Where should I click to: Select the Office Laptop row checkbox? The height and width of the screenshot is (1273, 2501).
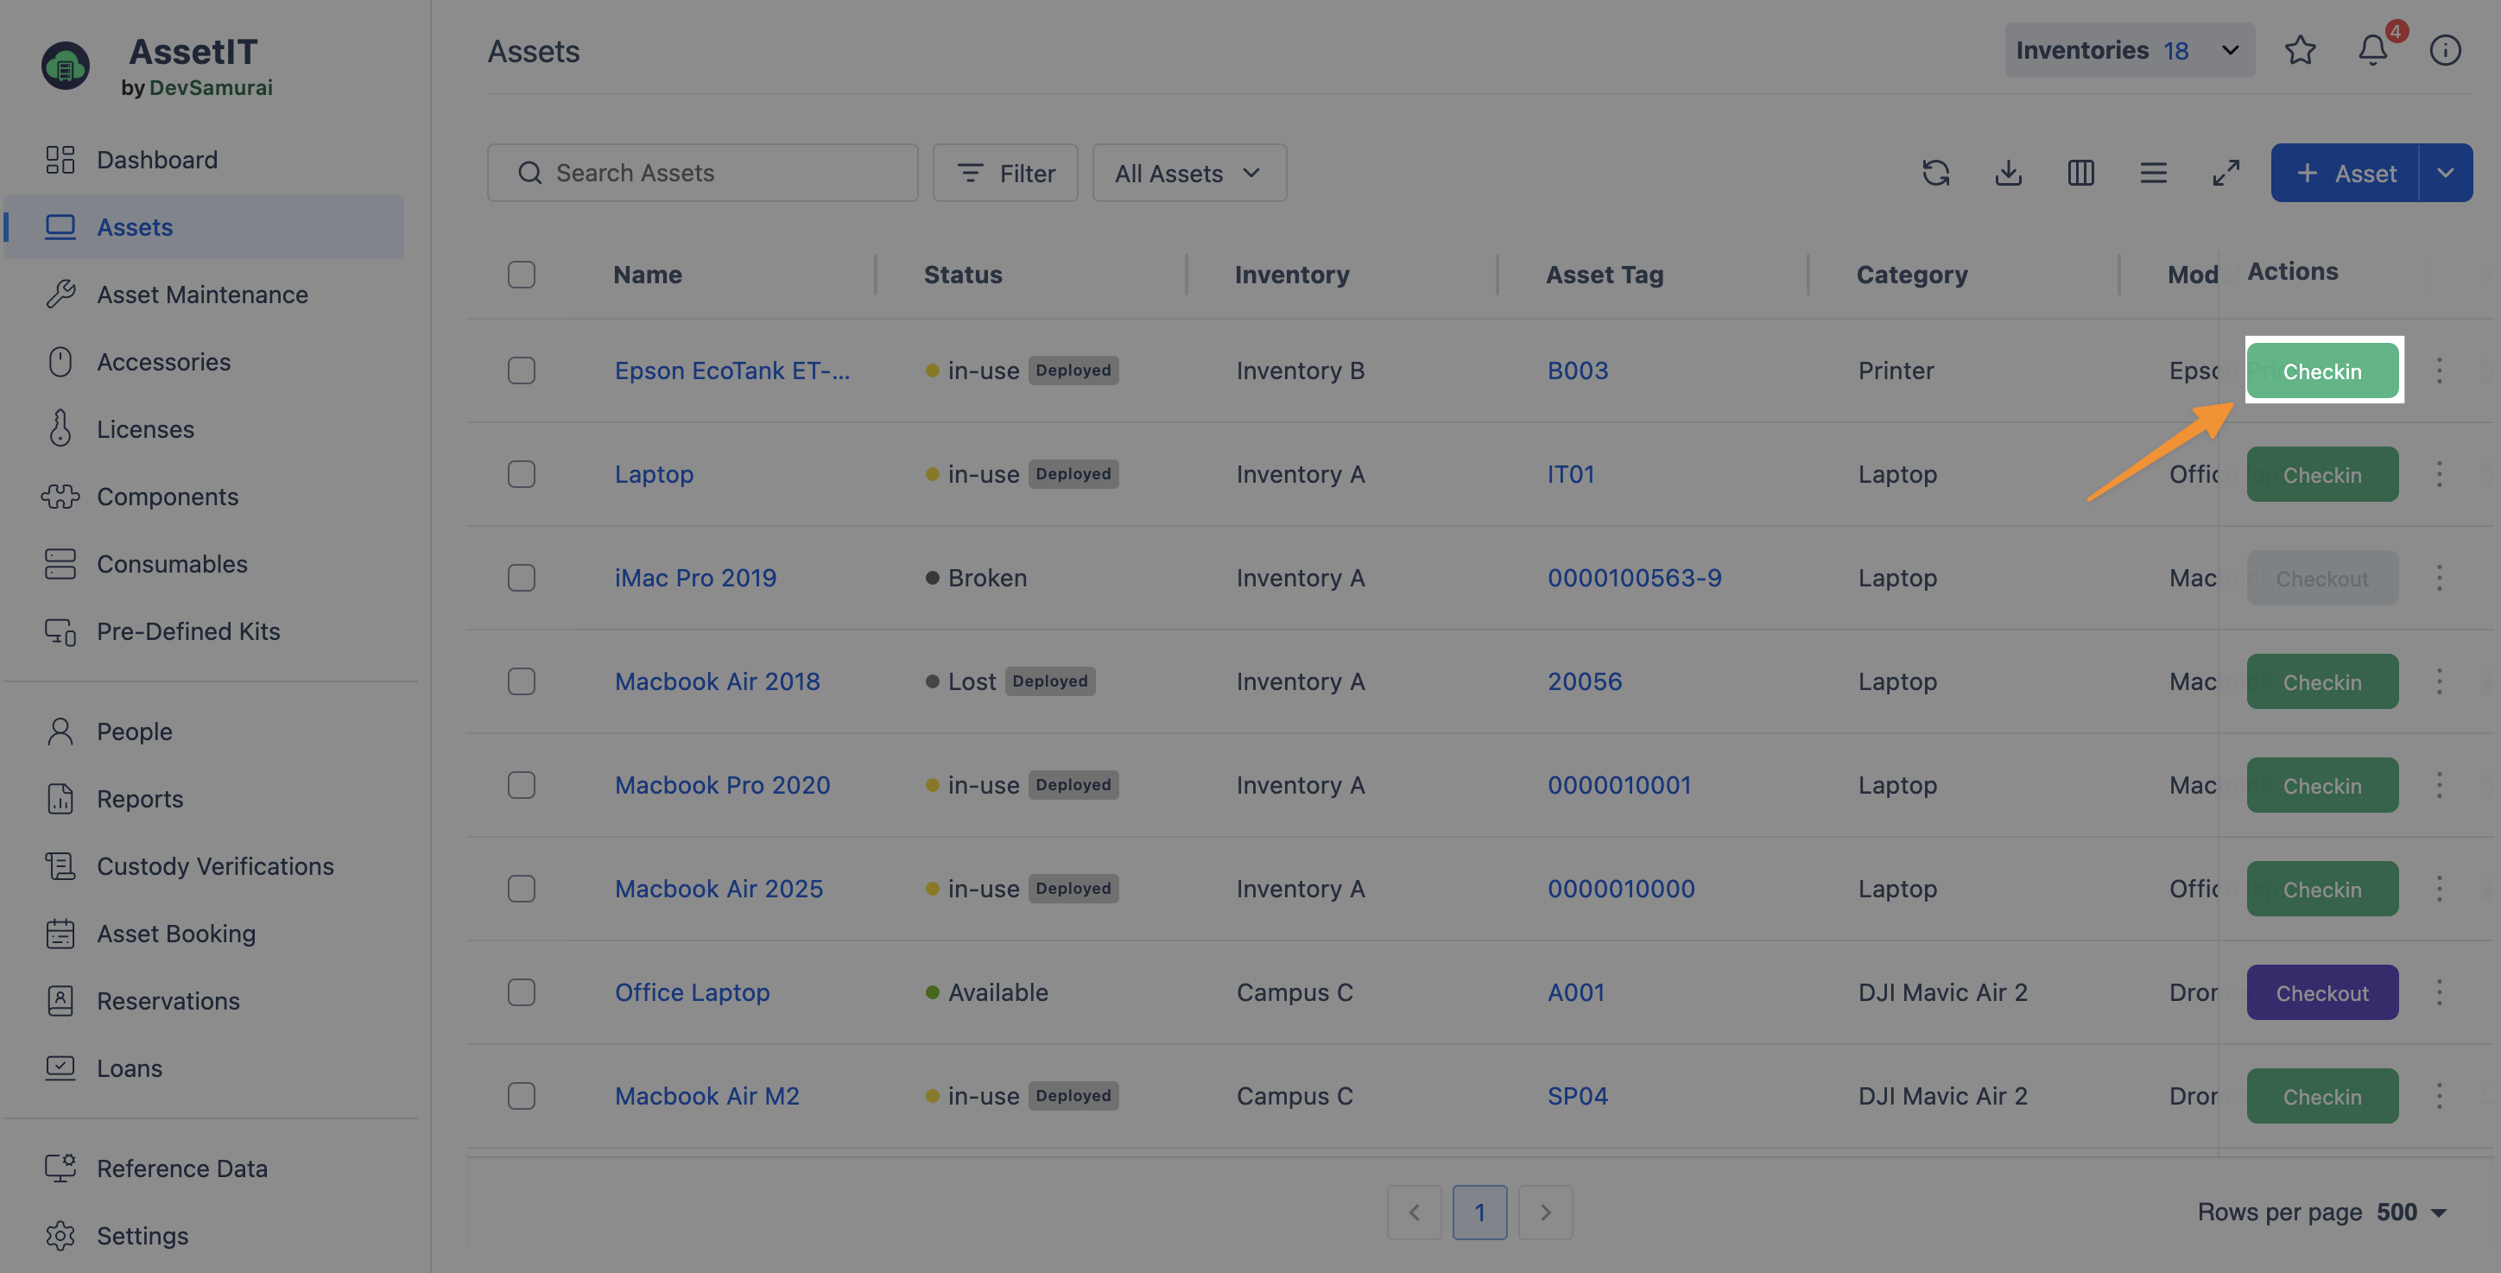(x=522, y=992)
